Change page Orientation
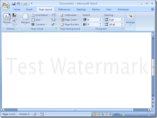The width and height of the screenshot is (157, 118). click(x=41, y=15)
